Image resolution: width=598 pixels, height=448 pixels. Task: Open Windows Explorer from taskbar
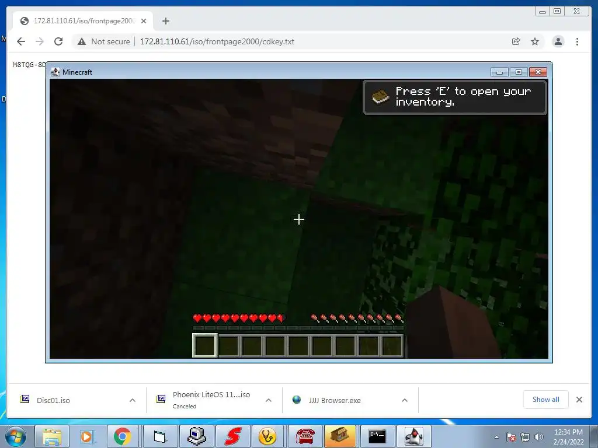52,436
